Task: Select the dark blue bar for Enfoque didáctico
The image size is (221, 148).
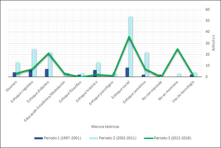Action: [x=47, y=73]
